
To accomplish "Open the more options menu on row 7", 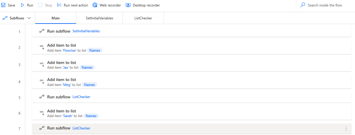I will pyautogui.click(x=346, y=129).
